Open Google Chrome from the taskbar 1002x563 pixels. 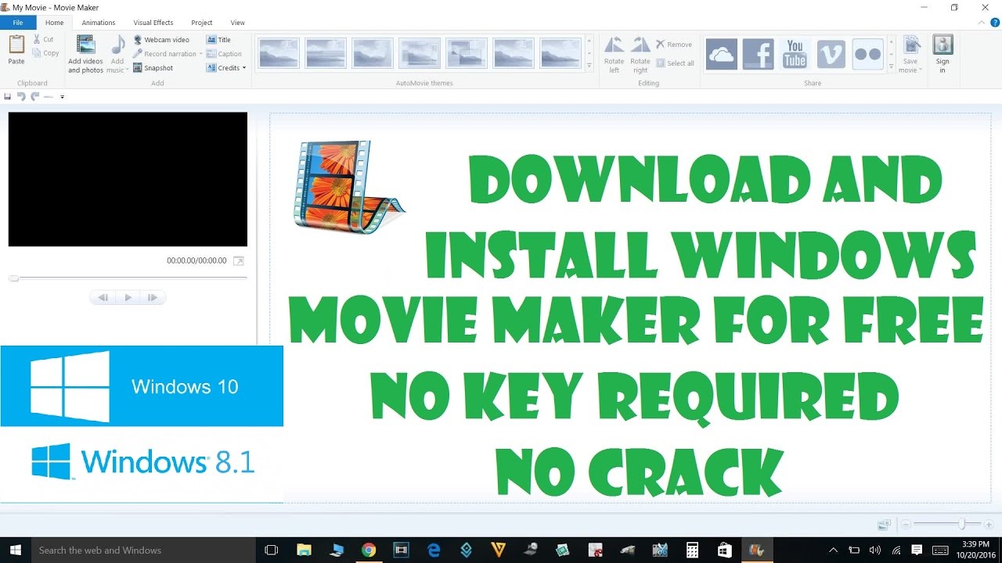click(369, 550)
